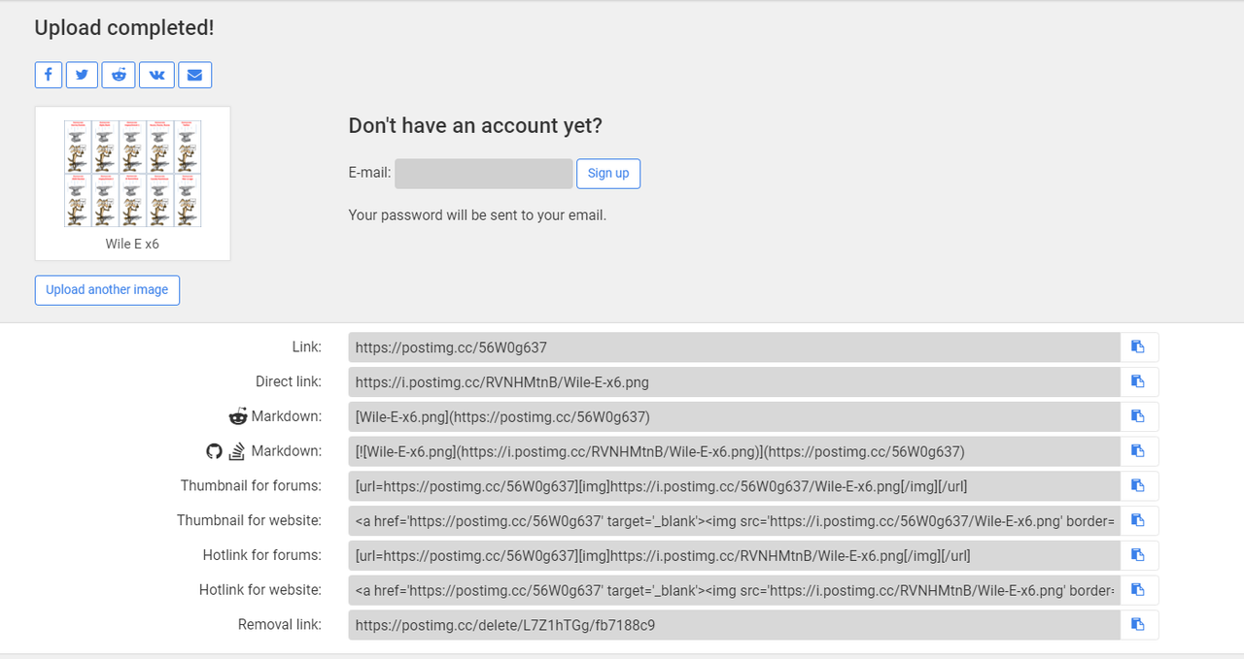
Task: Click the 'Thumbnail for forums:' label
Action: 251,485
